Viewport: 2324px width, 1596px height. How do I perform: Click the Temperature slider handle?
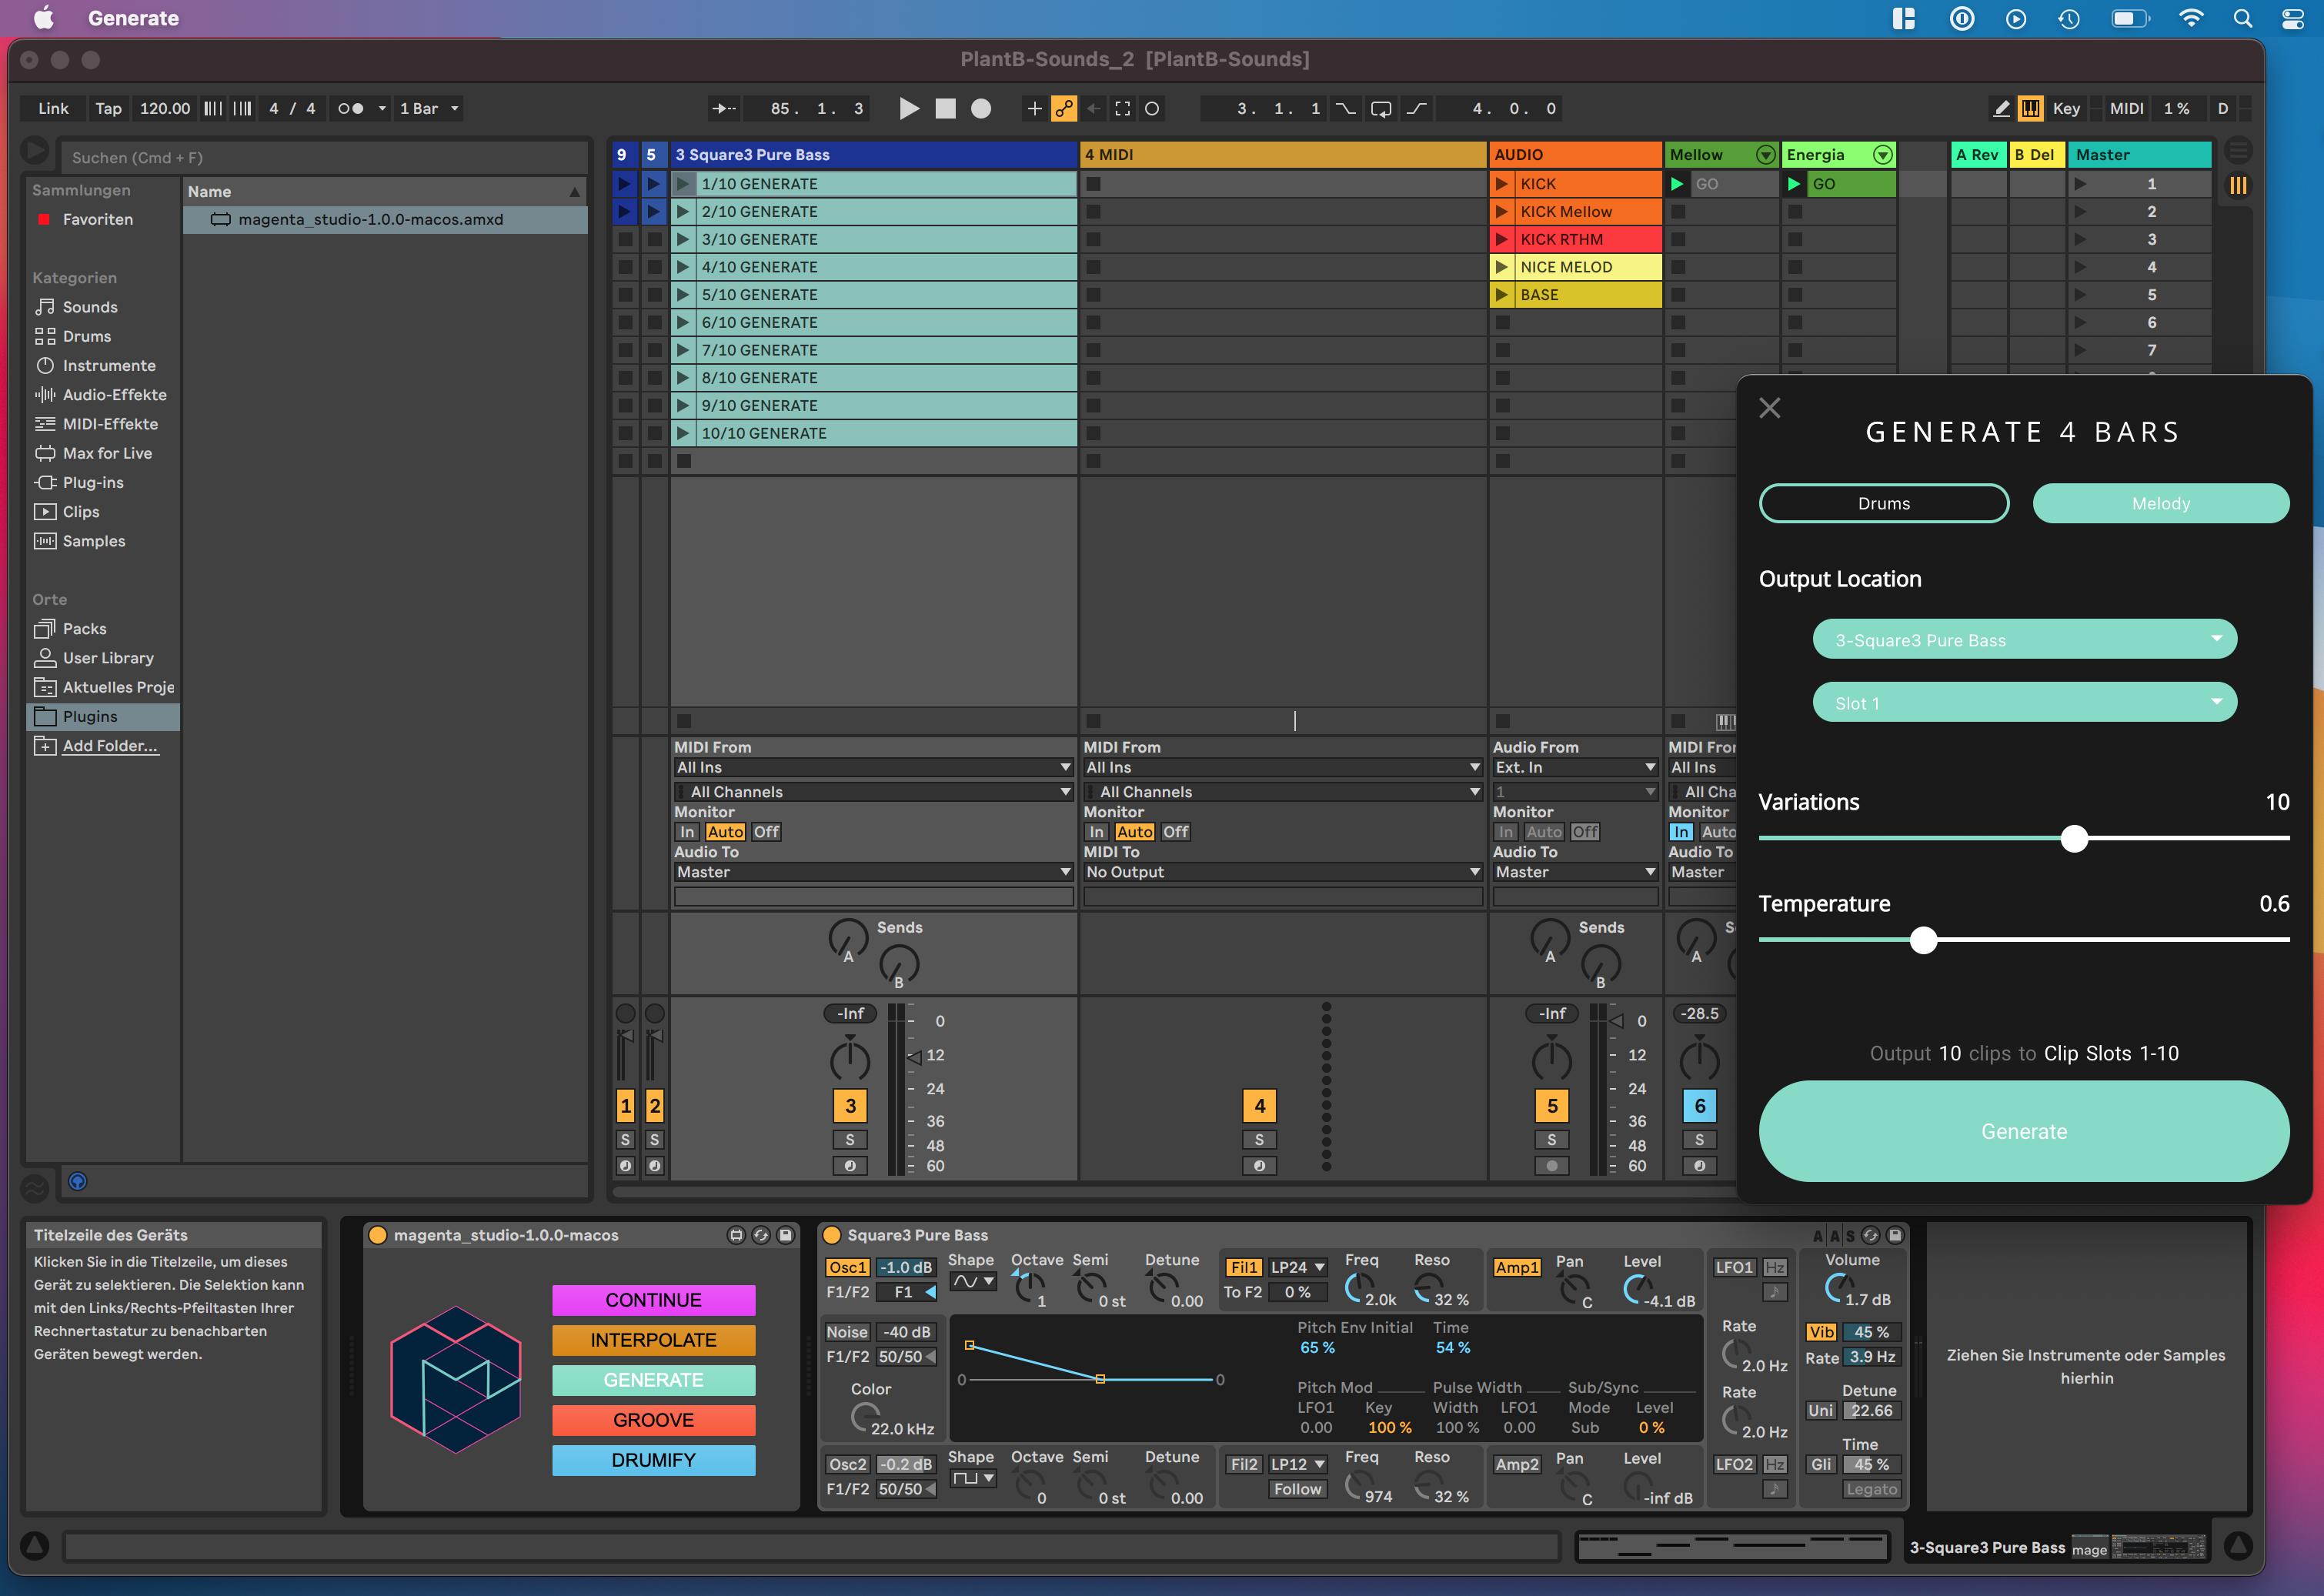pos(1923,940)
